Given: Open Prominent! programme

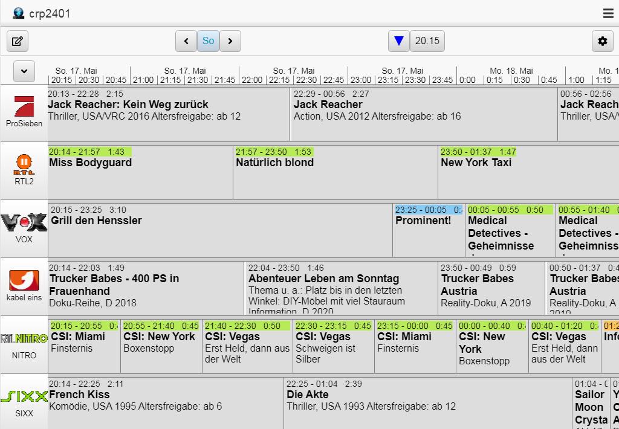Looking at the screenshot, I should (429, 230).
